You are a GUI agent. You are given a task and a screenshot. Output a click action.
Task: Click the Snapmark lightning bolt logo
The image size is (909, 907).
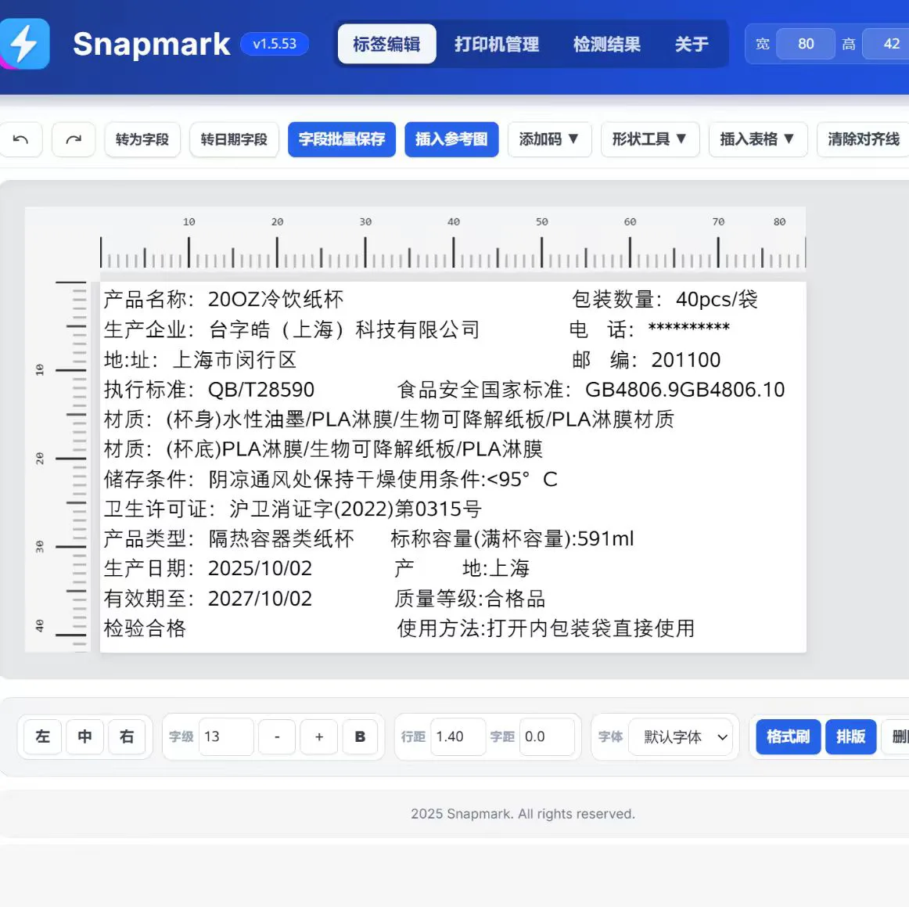click(x=23, y=44)
